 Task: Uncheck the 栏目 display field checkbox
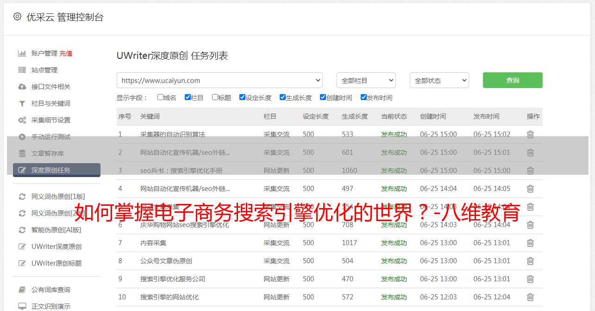tap(188, 97)
